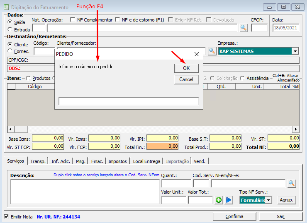
Task: Click the horizontal scrollbar thumb in items grid
Action: (21, 129)
